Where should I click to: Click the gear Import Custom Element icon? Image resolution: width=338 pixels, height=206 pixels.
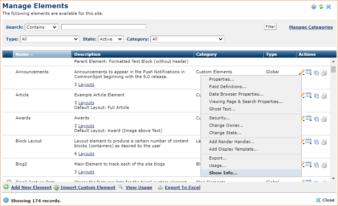click(x=56, y=187)
